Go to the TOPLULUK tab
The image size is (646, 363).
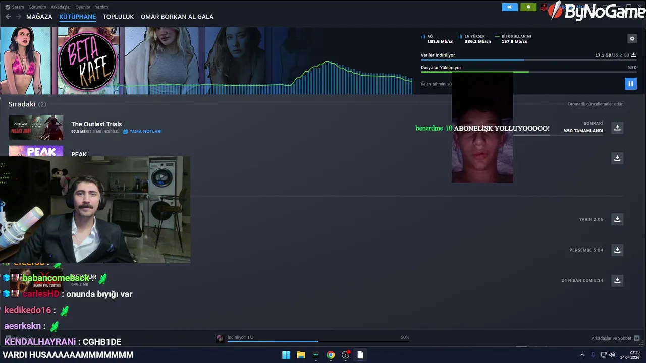(x=118, y=17)
